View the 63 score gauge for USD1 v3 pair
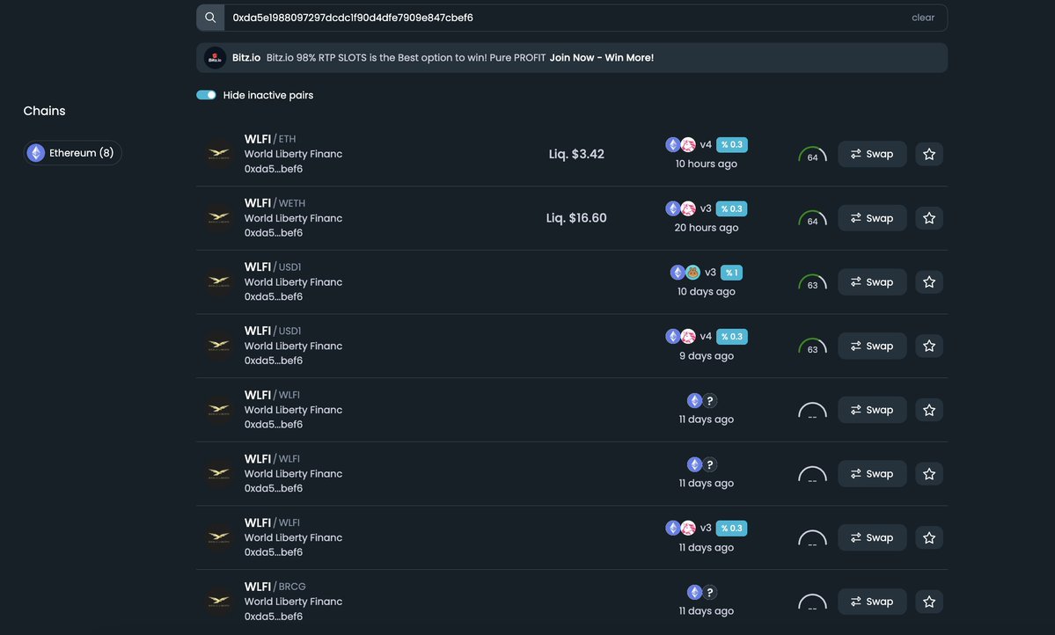Image resolution: width=1055 pixels, height=635 pixels. point(812,282)
